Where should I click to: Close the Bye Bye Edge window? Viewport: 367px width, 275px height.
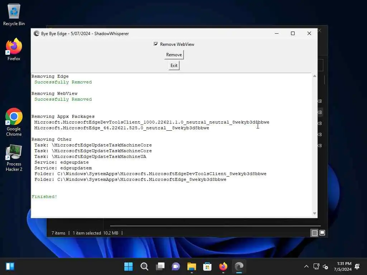(x=309, y=33)
